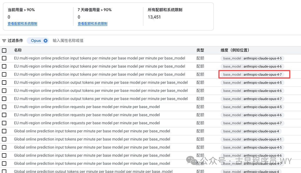Open quota link under 7-day peak usage
This screenshot has height=173, width=301.
93,24
